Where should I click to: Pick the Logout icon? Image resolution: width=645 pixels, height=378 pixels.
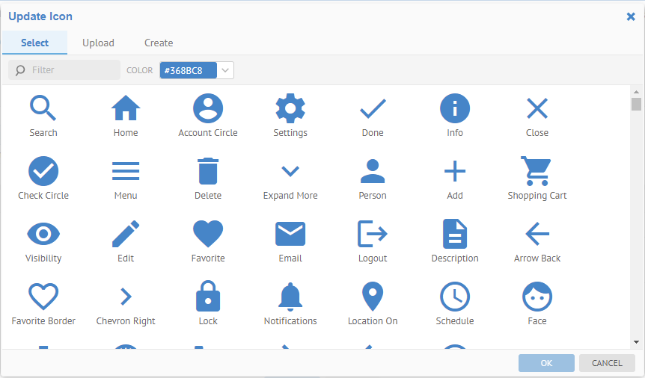(373, 235)
